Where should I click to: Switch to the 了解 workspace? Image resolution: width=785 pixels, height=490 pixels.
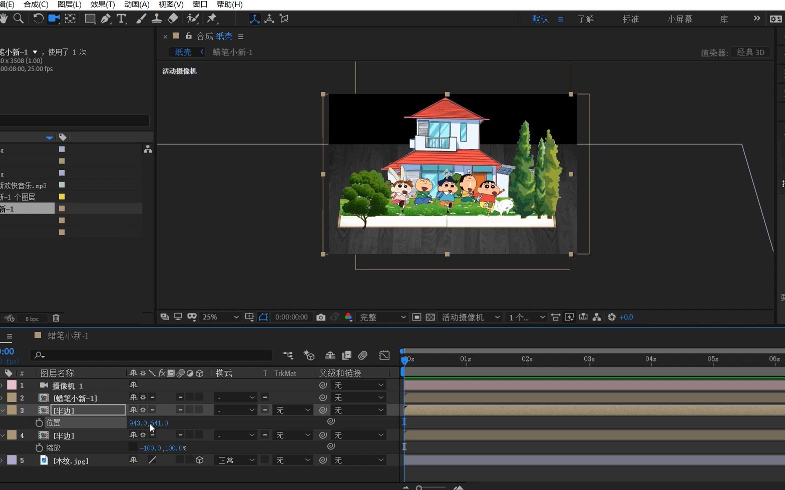pos(586,19)
